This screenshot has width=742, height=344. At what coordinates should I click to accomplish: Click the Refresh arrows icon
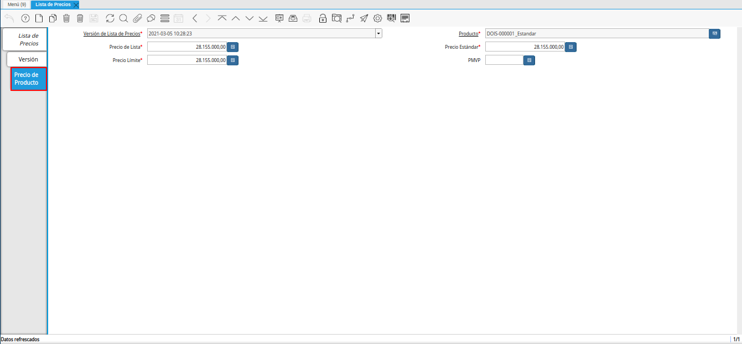click(110, 18)
